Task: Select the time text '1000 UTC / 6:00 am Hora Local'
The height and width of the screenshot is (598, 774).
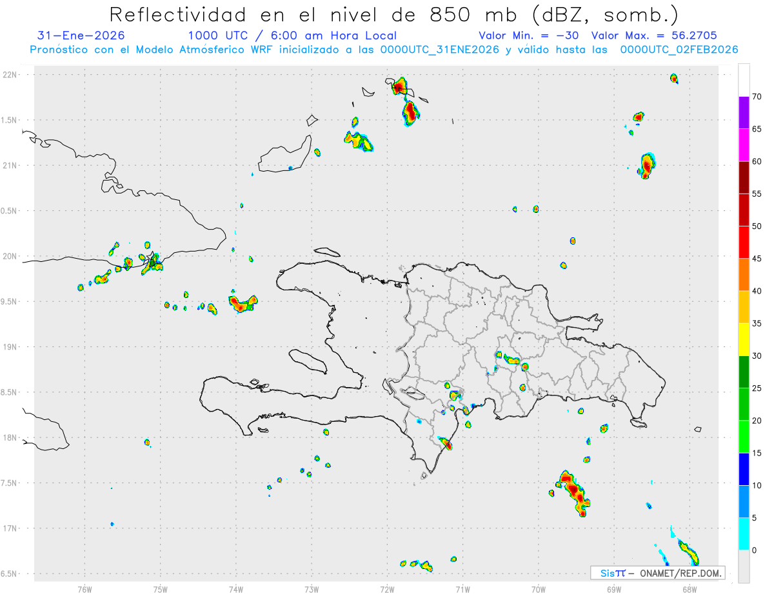Action: pyautogui.click(x=292, y=35)
